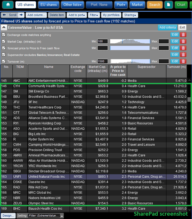This screenshot has width=192, height=219.
Task: Click forecast price to FCF Min field
Action: pos(103,48)
